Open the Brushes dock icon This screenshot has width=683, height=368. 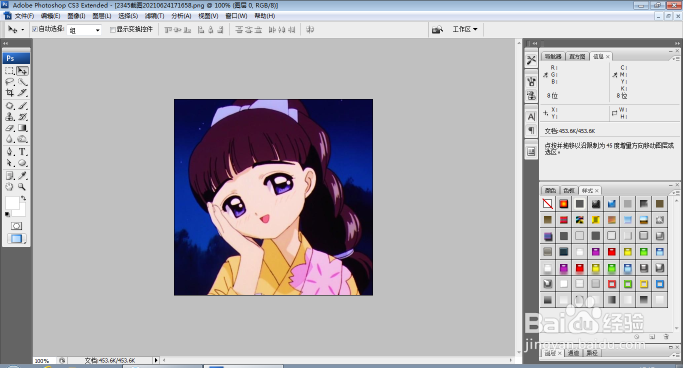[x=531, y=81]
